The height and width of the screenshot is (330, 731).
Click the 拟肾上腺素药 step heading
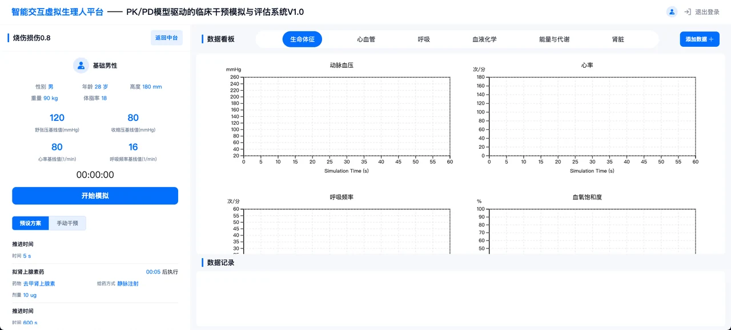tap(28, 272)
